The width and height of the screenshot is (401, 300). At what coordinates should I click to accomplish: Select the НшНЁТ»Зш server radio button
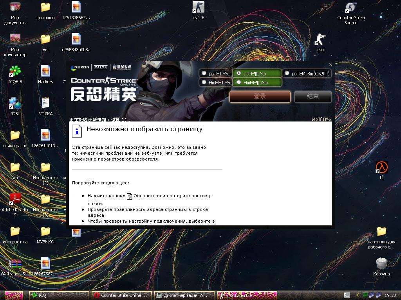point(204,82)
